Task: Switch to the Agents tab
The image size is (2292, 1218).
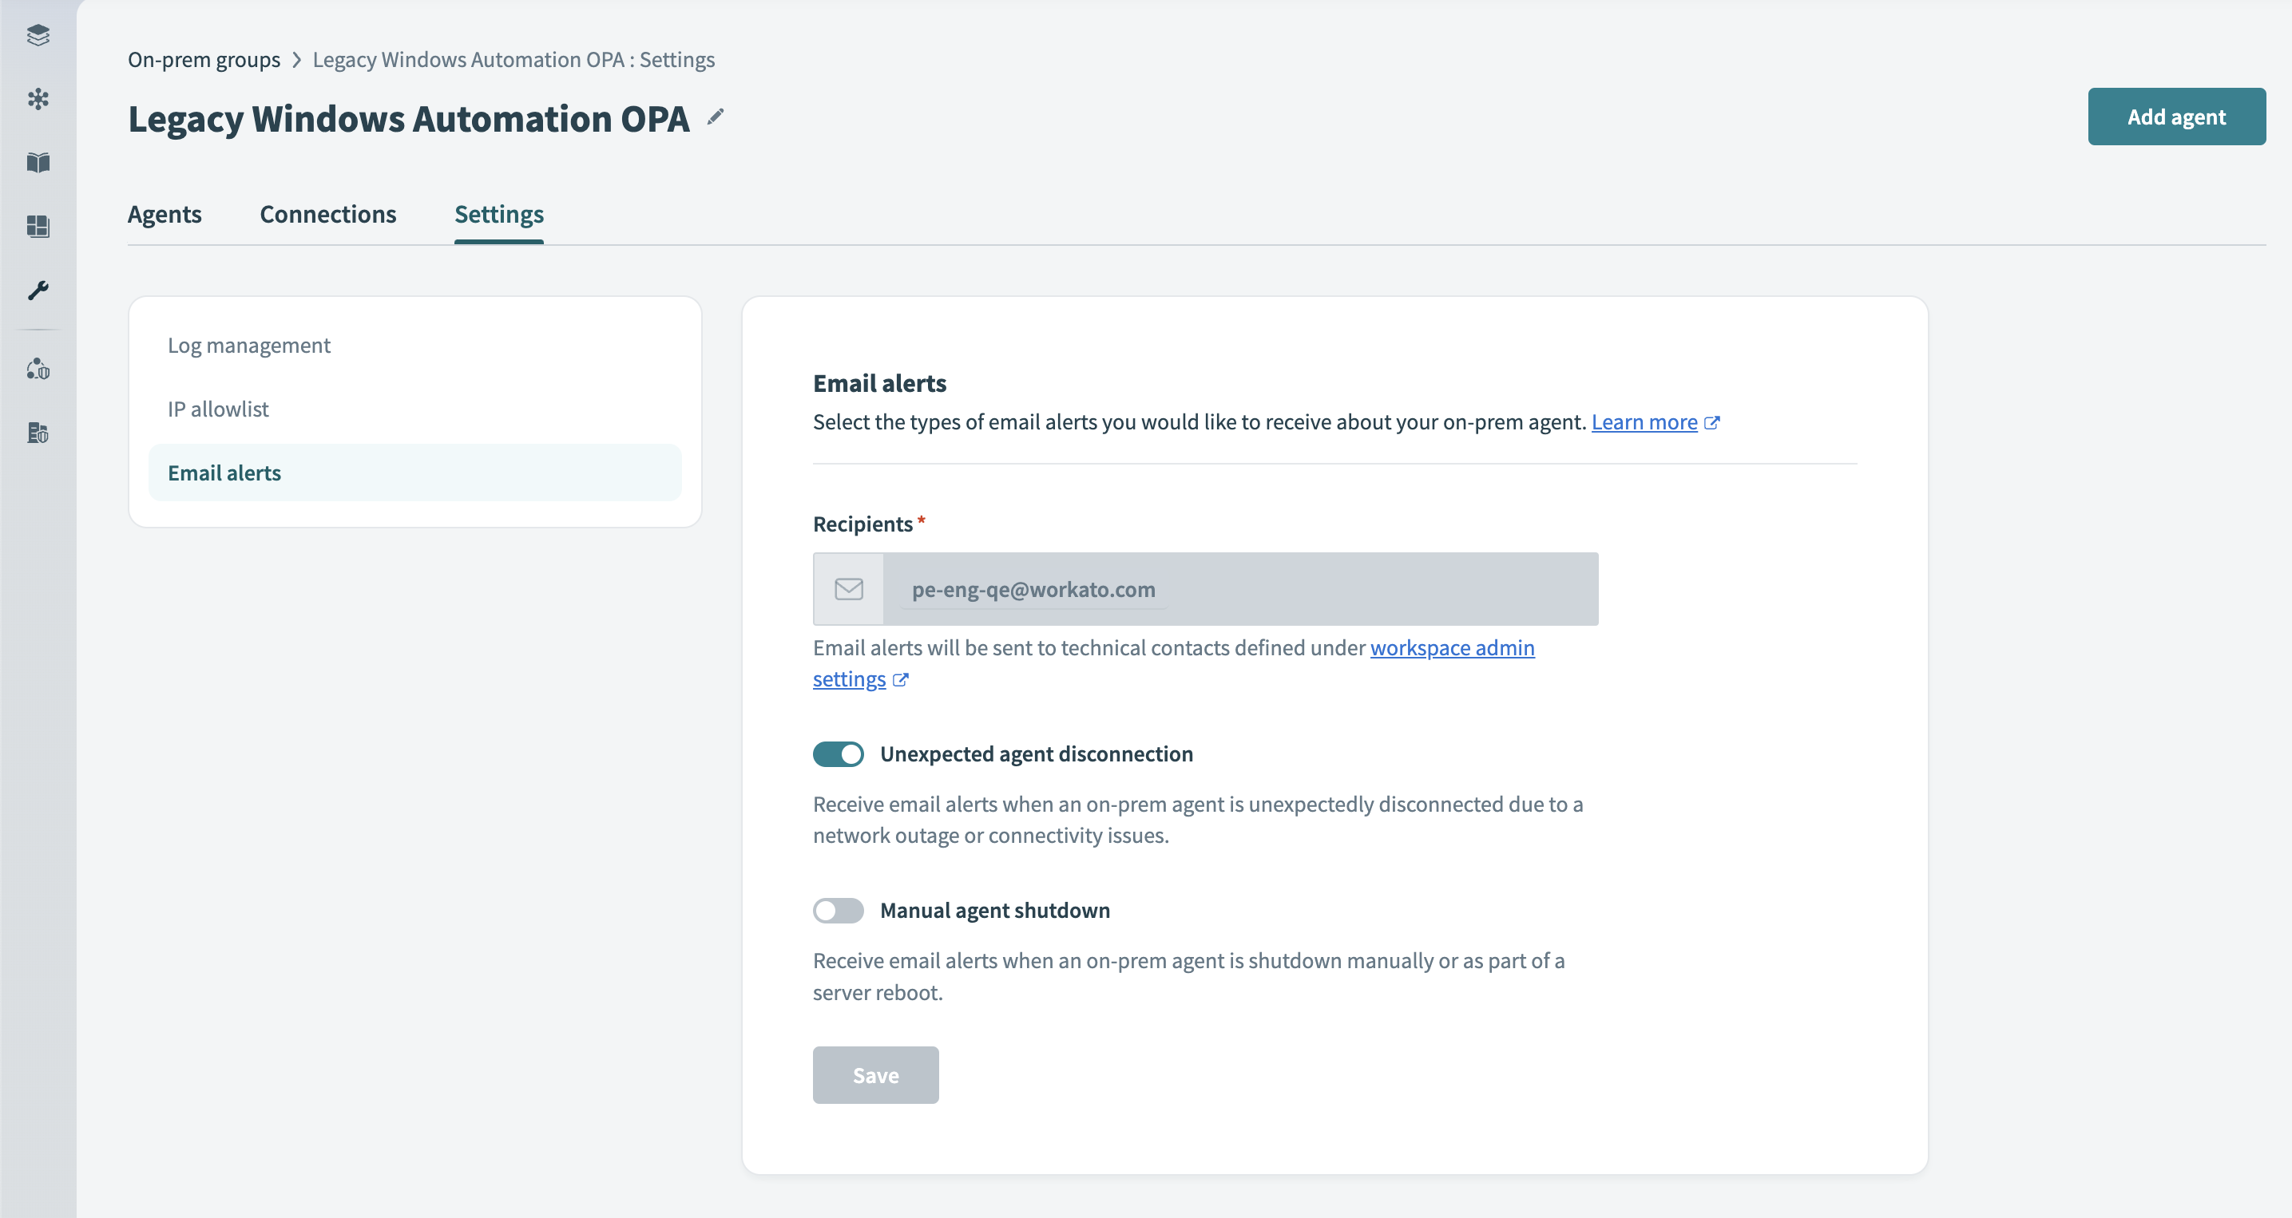Action: coord(165,214)
